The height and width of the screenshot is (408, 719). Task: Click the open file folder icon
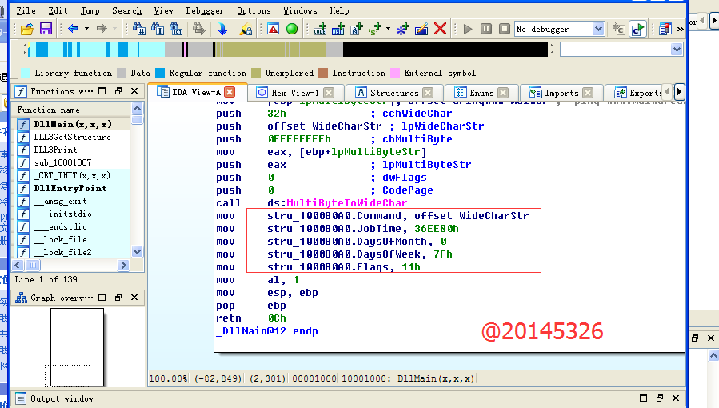click(26, 29)
